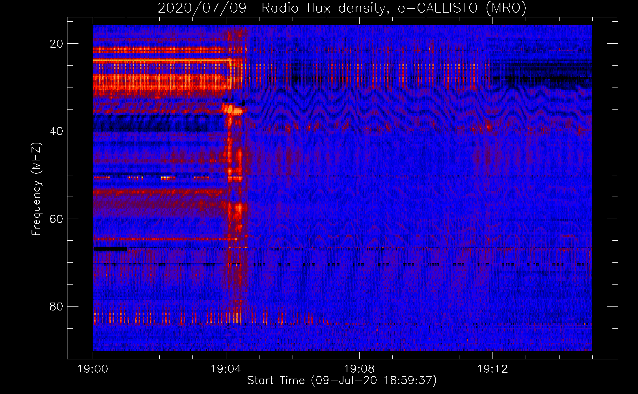Click the solid black bar near 67 MHz at 19:00

pos(110,249)
